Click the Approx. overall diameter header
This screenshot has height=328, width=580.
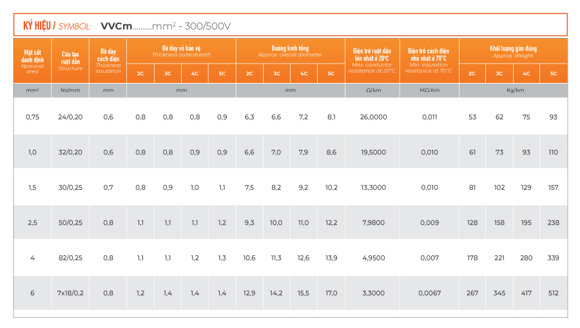(x=290, y=51)
